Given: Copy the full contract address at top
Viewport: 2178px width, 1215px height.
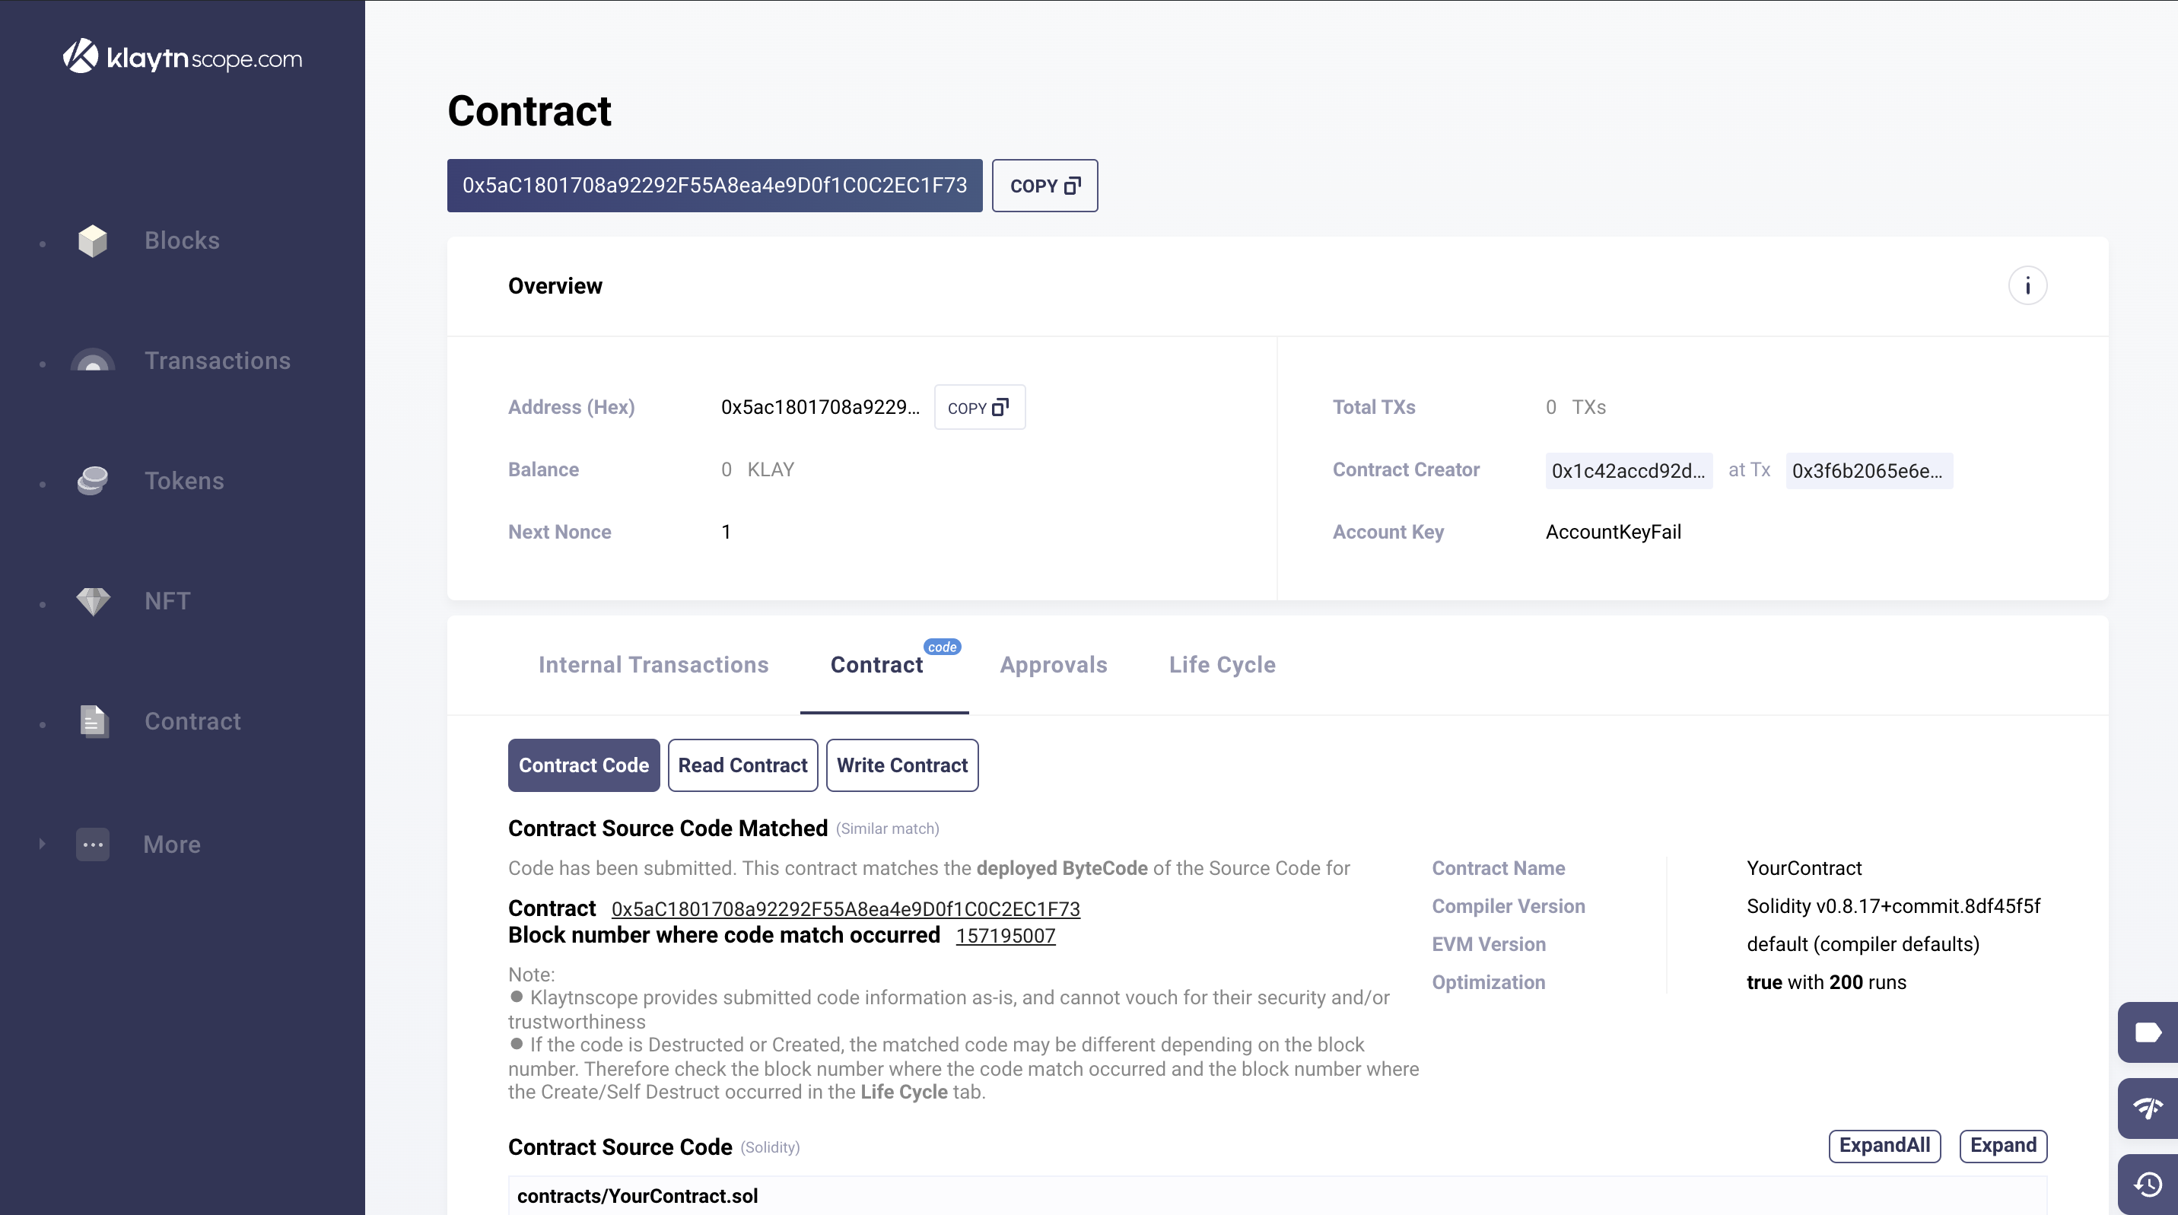Looking at the screenshot, I should pyautogui.click(x=1044, y=186).
